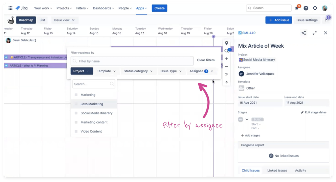Viewport: 336px width, 182px height.
Task: Click the double chevron collapse icon
Action: (x=227, y=82)
